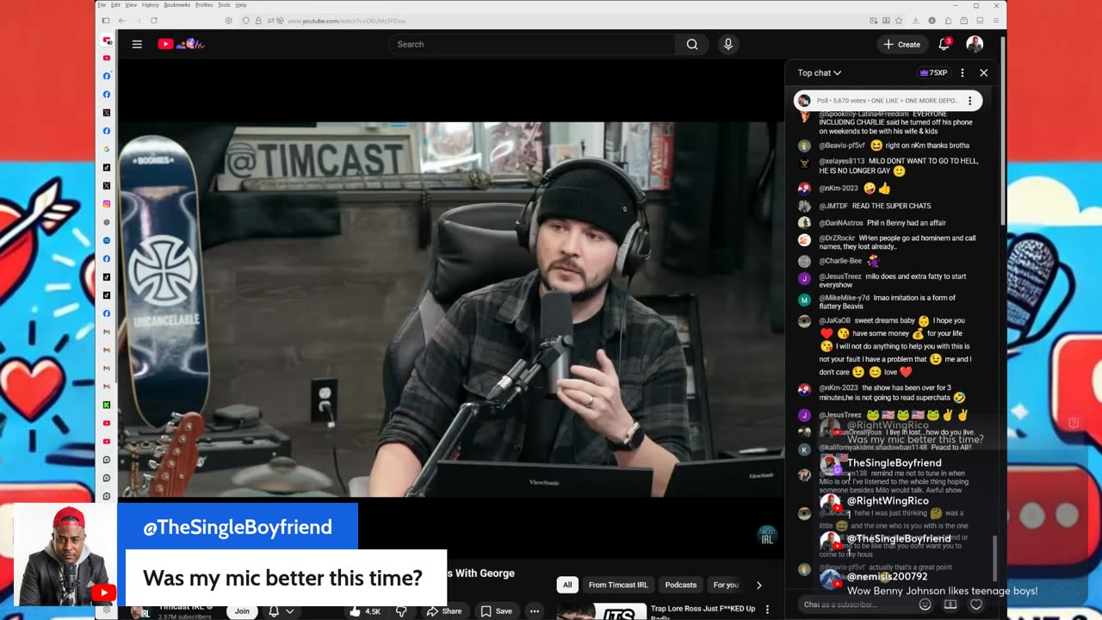Like the video with 4.5K likes

365,611
